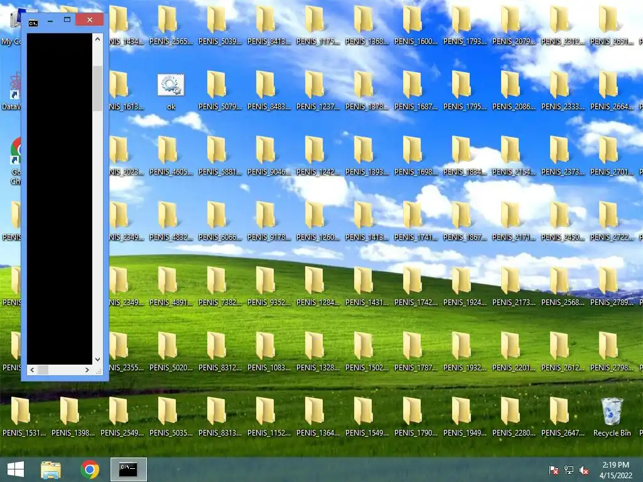Select folder PENIS_5035 on the desktop
The image size is (643, 482).
(x=171, y=417)
